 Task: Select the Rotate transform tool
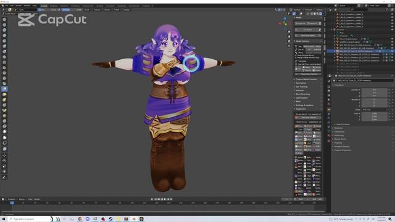point(4,160)
